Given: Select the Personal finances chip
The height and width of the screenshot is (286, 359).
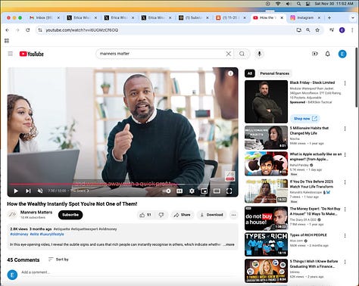Looking at the screenshot, I should pos(275,73).
